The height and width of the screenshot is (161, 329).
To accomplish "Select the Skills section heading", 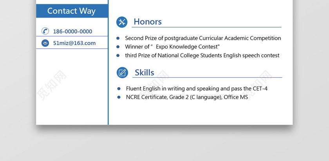I will (145, 73).
